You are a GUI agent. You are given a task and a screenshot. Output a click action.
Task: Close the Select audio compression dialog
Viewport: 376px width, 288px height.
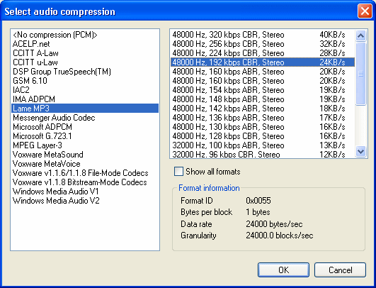tap(365, 11)
